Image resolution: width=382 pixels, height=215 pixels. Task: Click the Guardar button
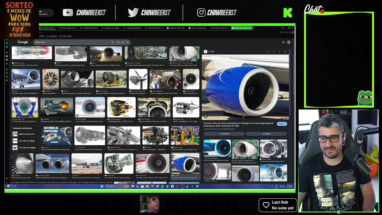(x=266, y=134)
